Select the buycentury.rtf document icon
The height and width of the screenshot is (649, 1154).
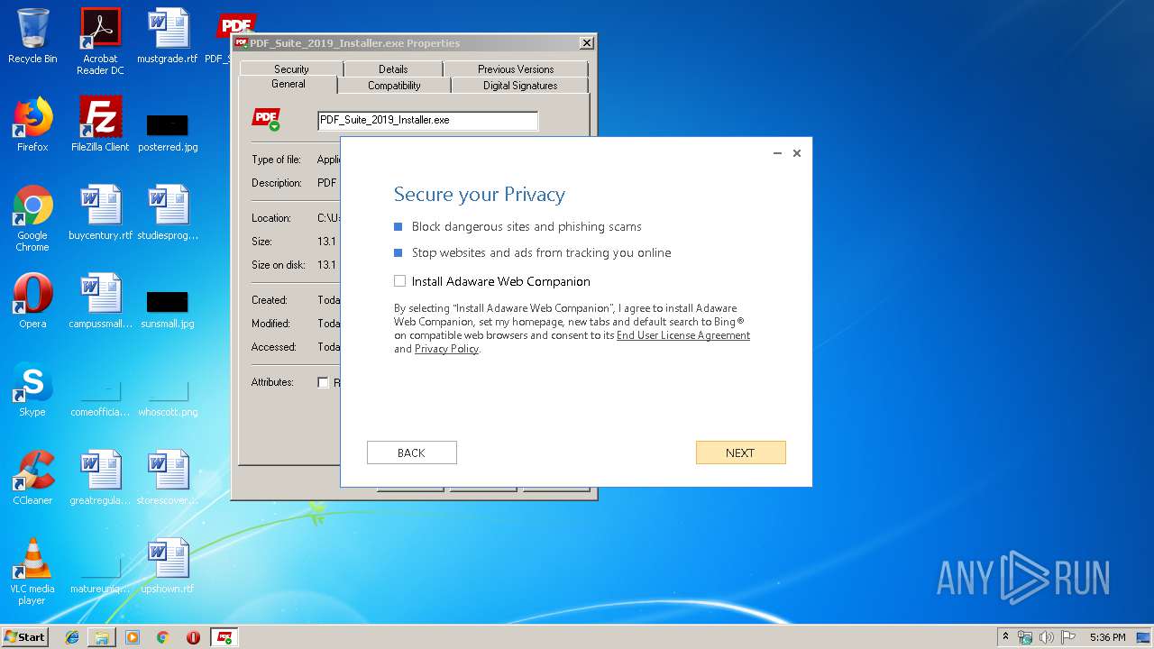100,213
